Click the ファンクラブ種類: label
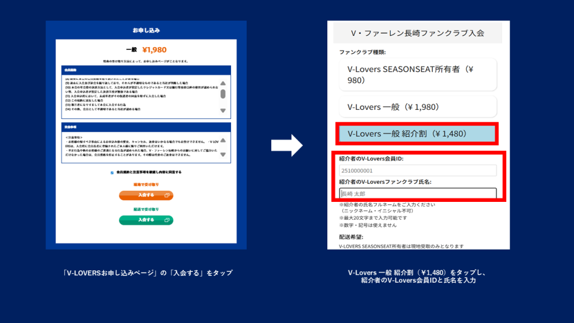This screenshot has height=323, width=574. [x=362, y=52]
